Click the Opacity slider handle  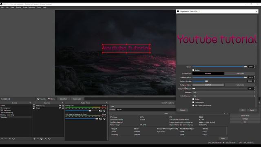pyautogui.click(x=246, y=67)
